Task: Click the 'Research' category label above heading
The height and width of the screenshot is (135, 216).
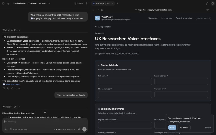Action: point(99,33)
